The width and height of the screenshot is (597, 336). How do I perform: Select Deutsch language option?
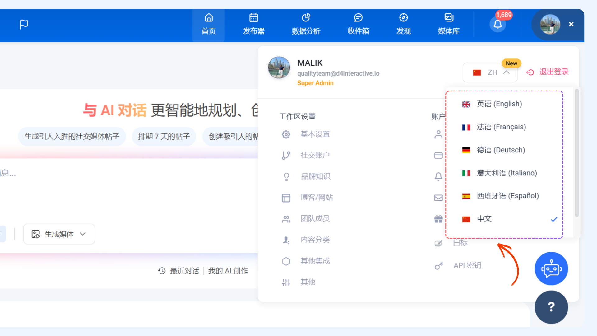tap(501, 150)
